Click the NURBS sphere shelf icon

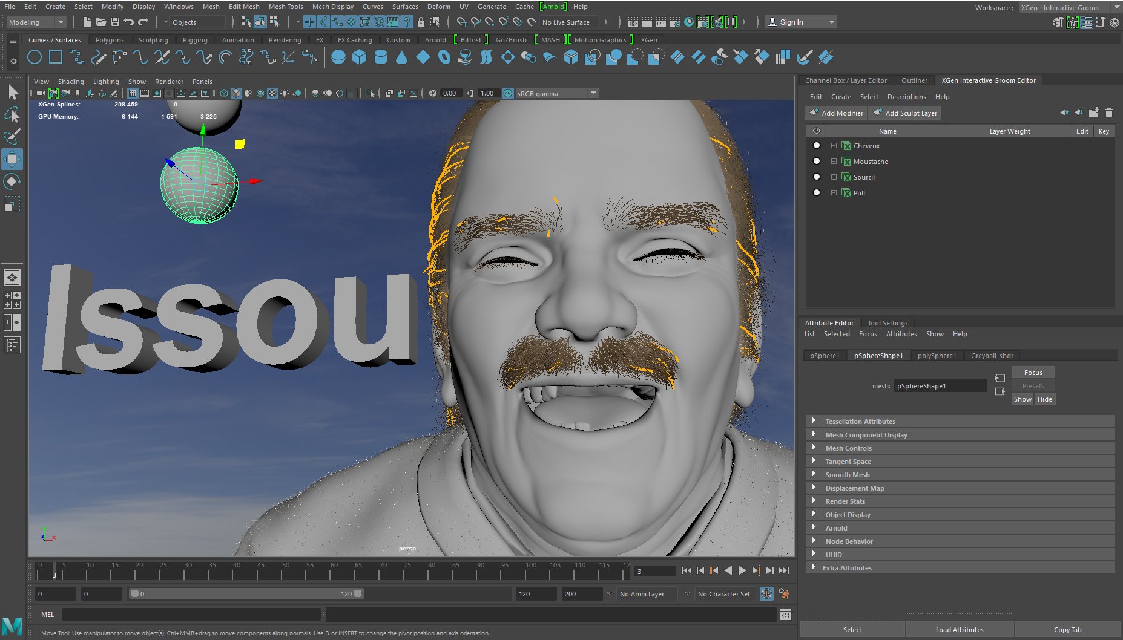pos(338,57)
